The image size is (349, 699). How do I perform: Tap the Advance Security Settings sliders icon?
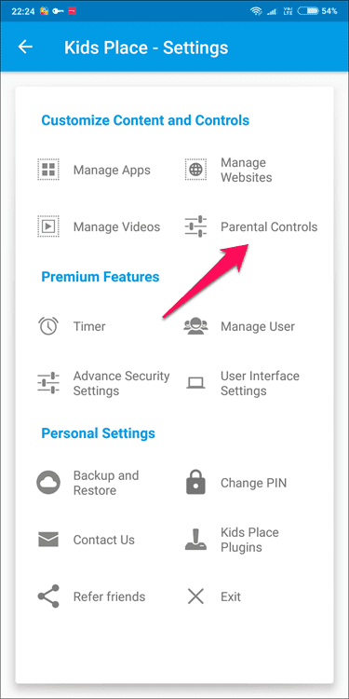coord(48,383)
